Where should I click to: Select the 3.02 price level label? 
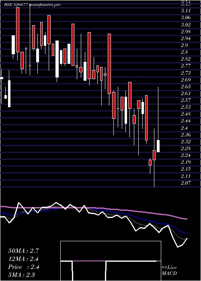[186, 25]
